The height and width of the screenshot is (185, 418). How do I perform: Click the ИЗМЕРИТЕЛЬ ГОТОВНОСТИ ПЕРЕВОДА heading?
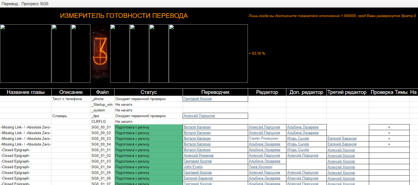coord(124,16)
